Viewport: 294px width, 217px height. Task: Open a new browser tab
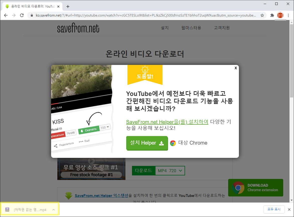68,7
